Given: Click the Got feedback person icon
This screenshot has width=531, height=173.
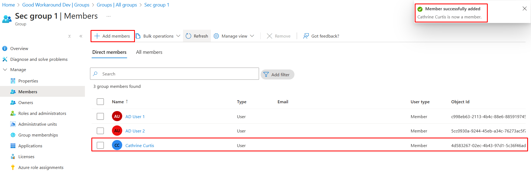Looking at the screenshot, I should [x=306, y=36].
